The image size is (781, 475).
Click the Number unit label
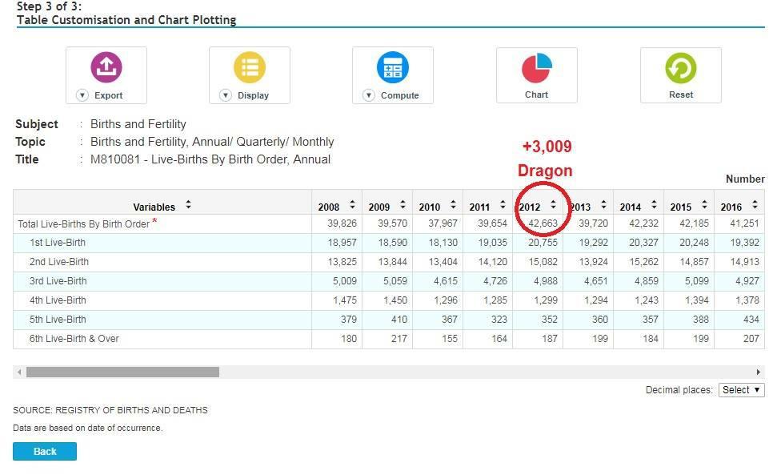[x=745, y=179]
